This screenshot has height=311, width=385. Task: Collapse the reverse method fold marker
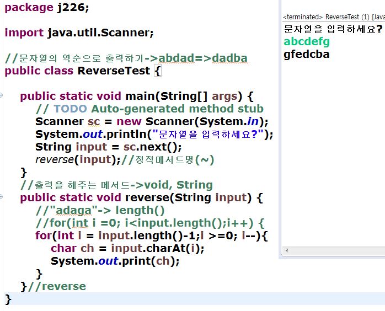(1, 196)
